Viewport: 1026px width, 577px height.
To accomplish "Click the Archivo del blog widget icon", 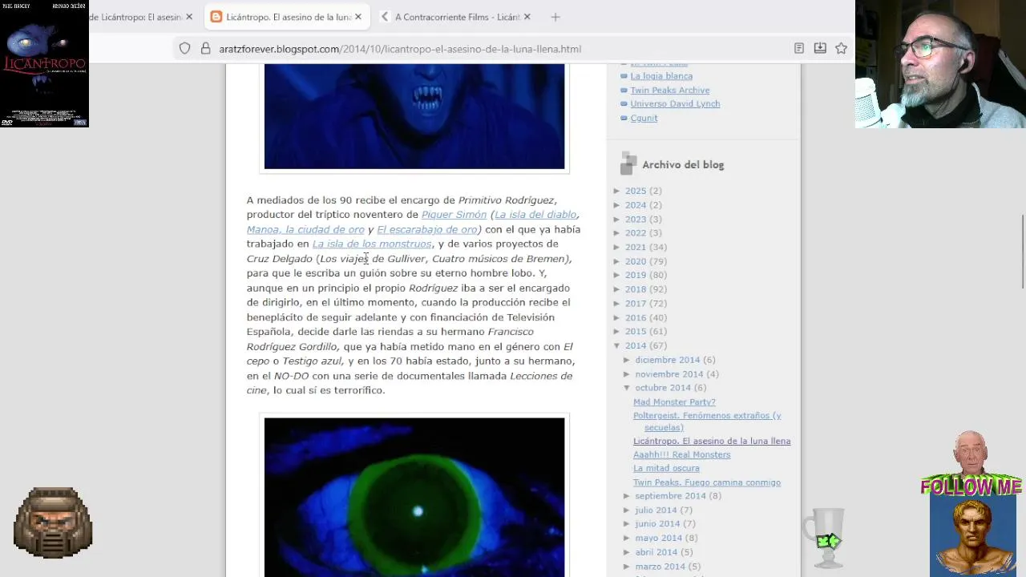I will pos(628,164).
